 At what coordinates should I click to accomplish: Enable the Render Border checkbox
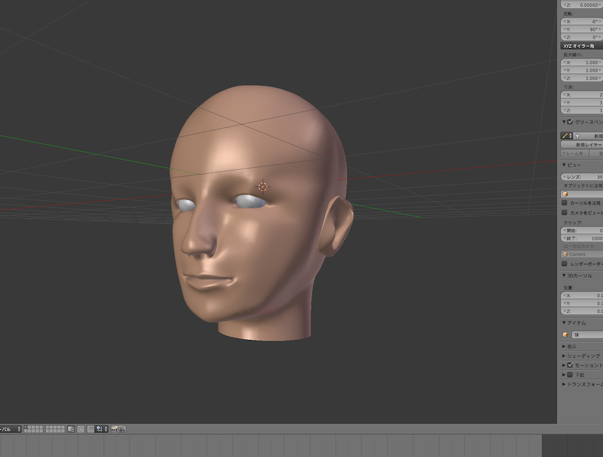tap(564, 264)
